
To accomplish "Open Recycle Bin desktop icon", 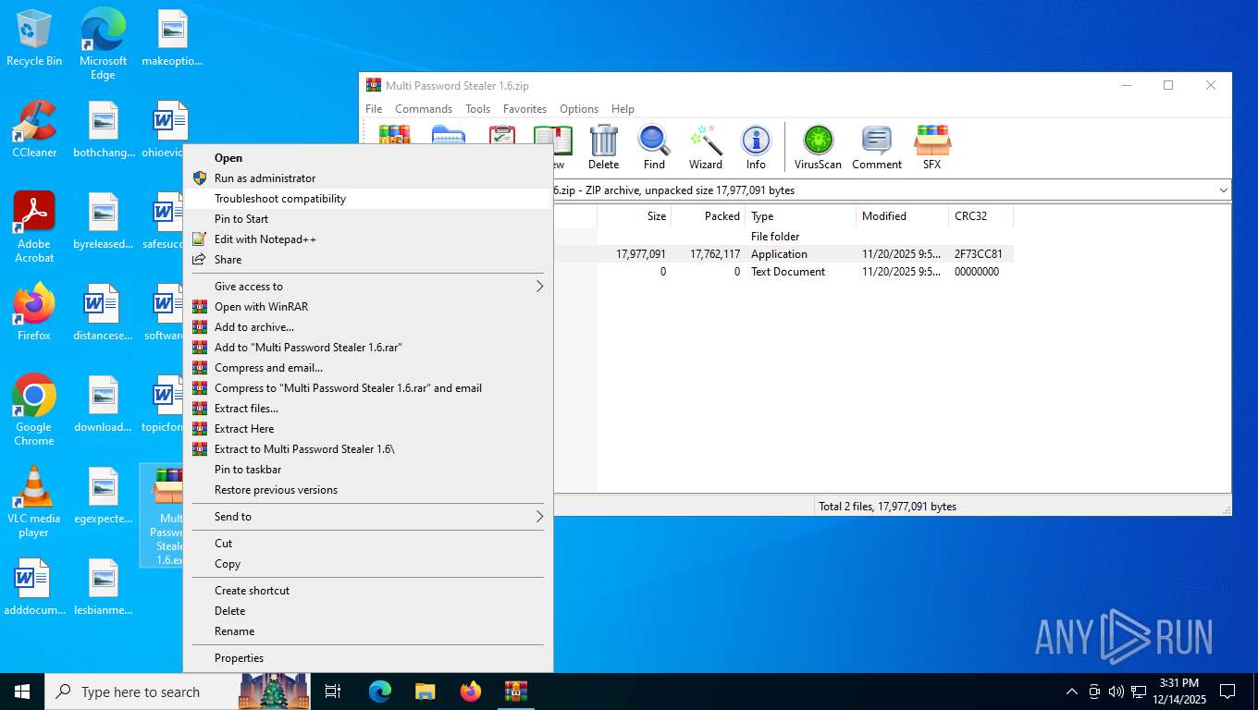I will 34,38.
